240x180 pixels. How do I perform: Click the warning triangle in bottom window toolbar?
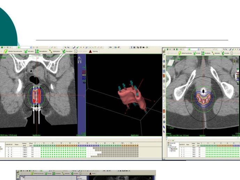coord(90,173)
